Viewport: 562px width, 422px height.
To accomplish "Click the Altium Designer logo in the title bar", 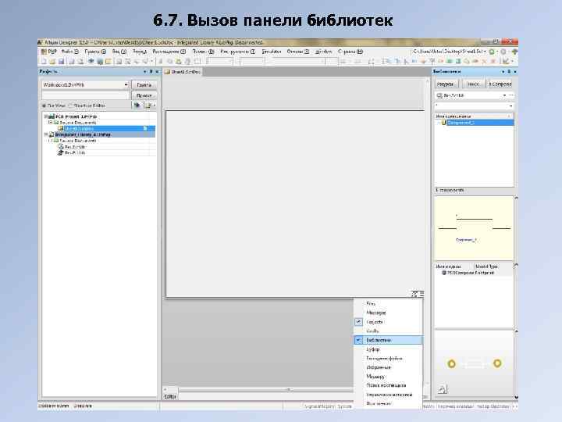I will [x=40, y=42].
